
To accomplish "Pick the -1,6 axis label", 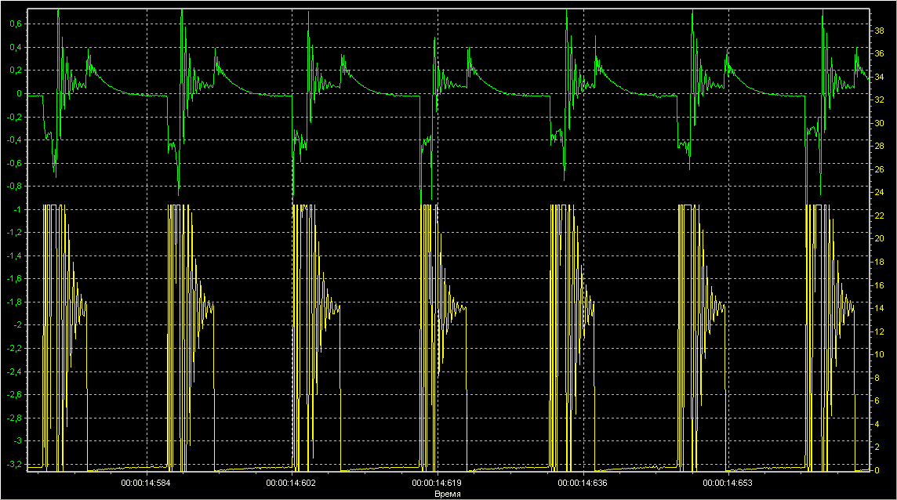I will (x=15, y=278).
